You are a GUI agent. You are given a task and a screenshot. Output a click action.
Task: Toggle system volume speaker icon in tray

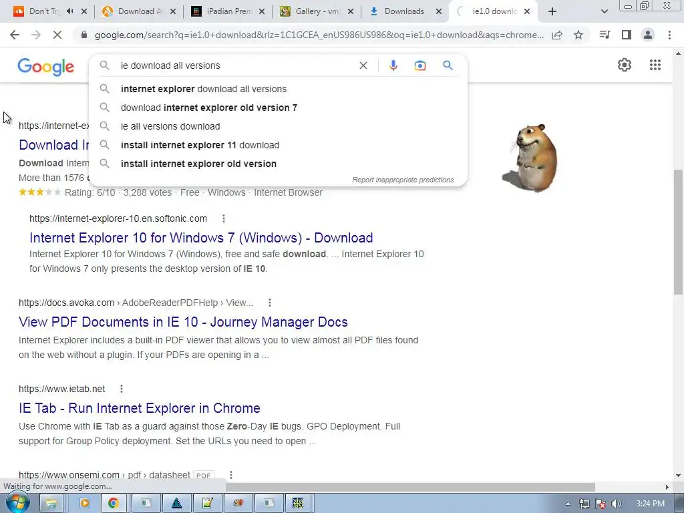616,504
